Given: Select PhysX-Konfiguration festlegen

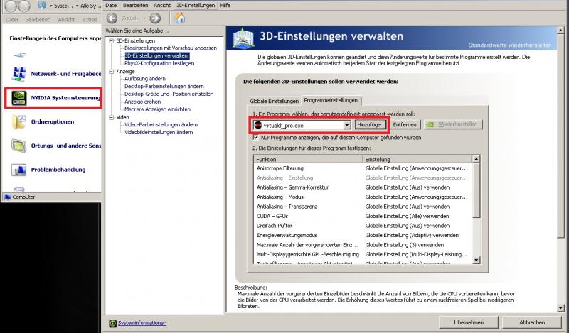Looking at the screenshot, I should 159,63.
